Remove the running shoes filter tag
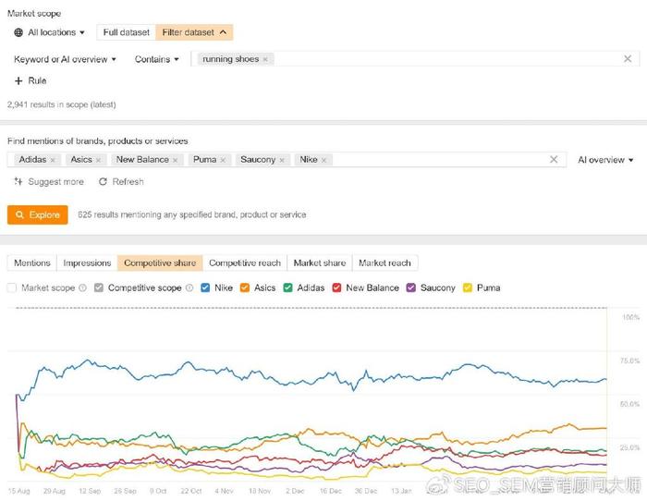Image resolution: width=647 pixels, height=501 pixels. [x=265, y=59]
